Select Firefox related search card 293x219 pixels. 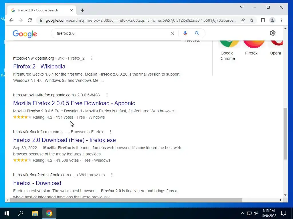[254, 48]
